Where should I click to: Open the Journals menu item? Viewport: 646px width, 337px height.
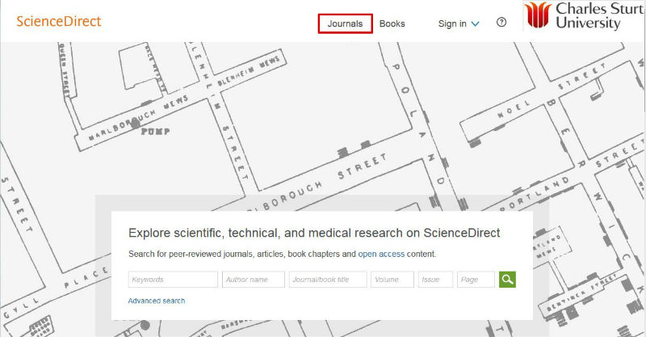click(x=346, y=23)
